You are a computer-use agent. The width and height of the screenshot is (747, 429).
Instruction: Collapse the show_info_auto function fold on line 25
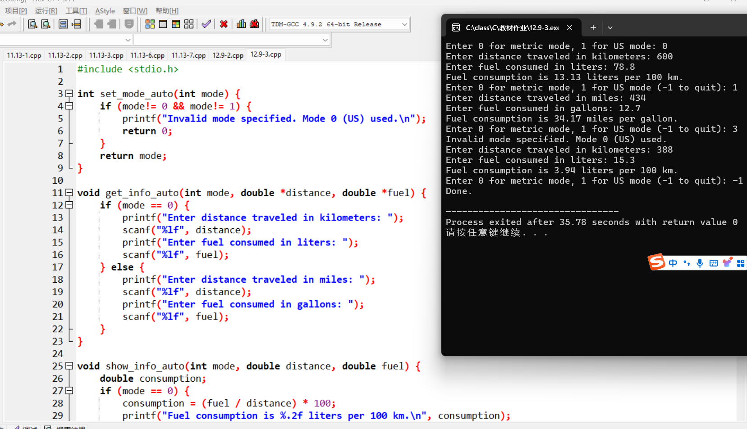tap(69, 366)
